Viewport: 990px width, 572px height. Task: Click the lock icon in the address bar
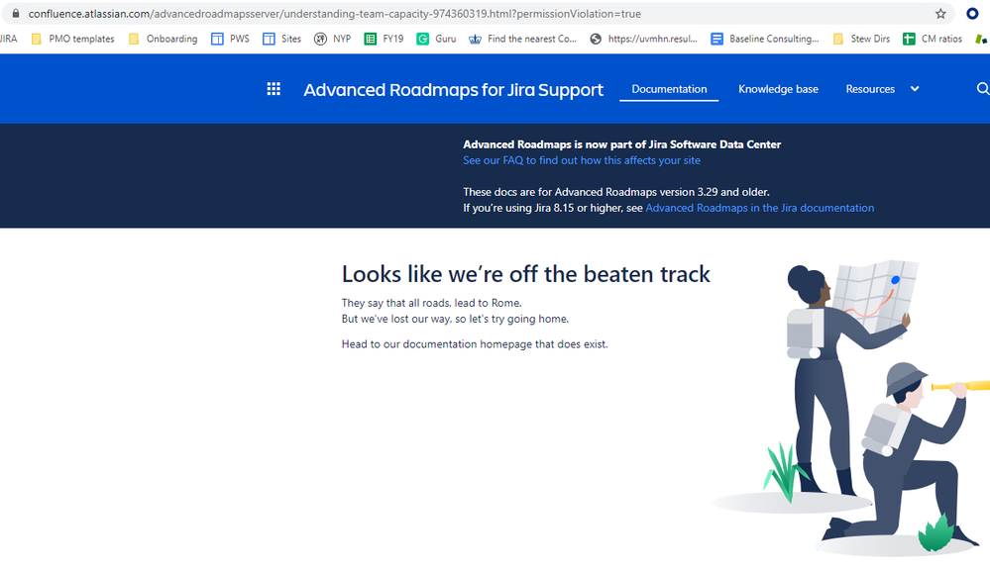click(16, 13)
